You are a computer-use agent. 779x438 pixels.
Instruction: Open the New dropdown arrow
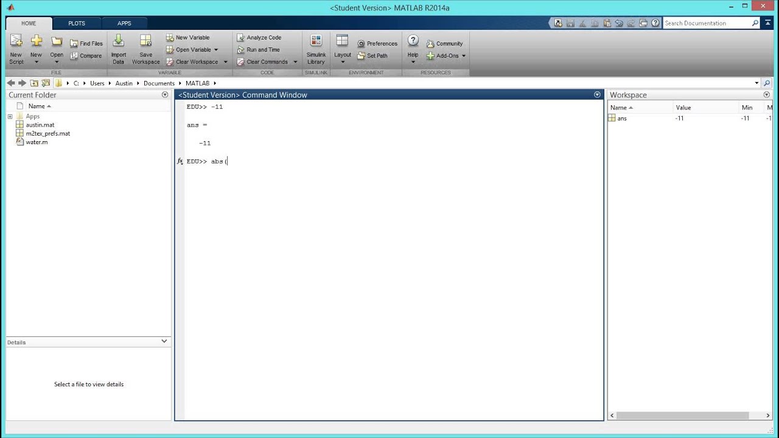pos(37,62)
